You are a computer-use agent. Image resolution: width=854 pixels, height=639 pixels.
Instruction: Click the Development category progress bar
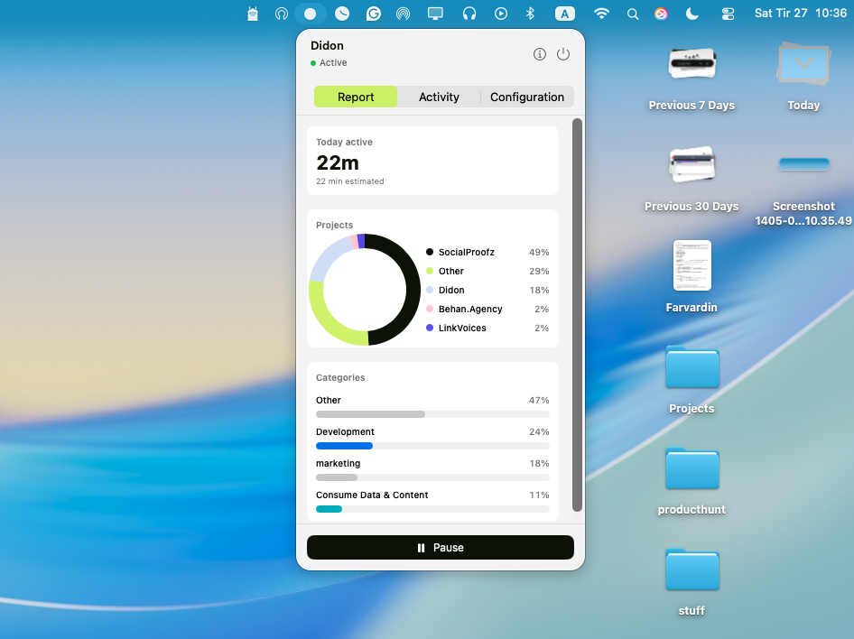pyautogui.click(x=432, y=446)
